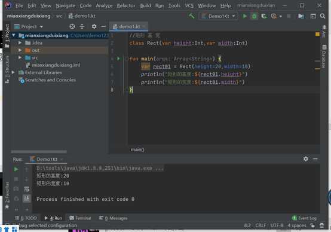The image size is (331, 232).
Task: Open the Run panel gear settings
Action: tap(306, 159)
